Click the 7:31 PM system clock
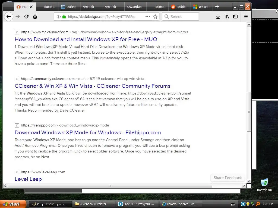Image resolution: width=278 pixels, height=208 pixels. pyautogui.click(x=268, y=204)
